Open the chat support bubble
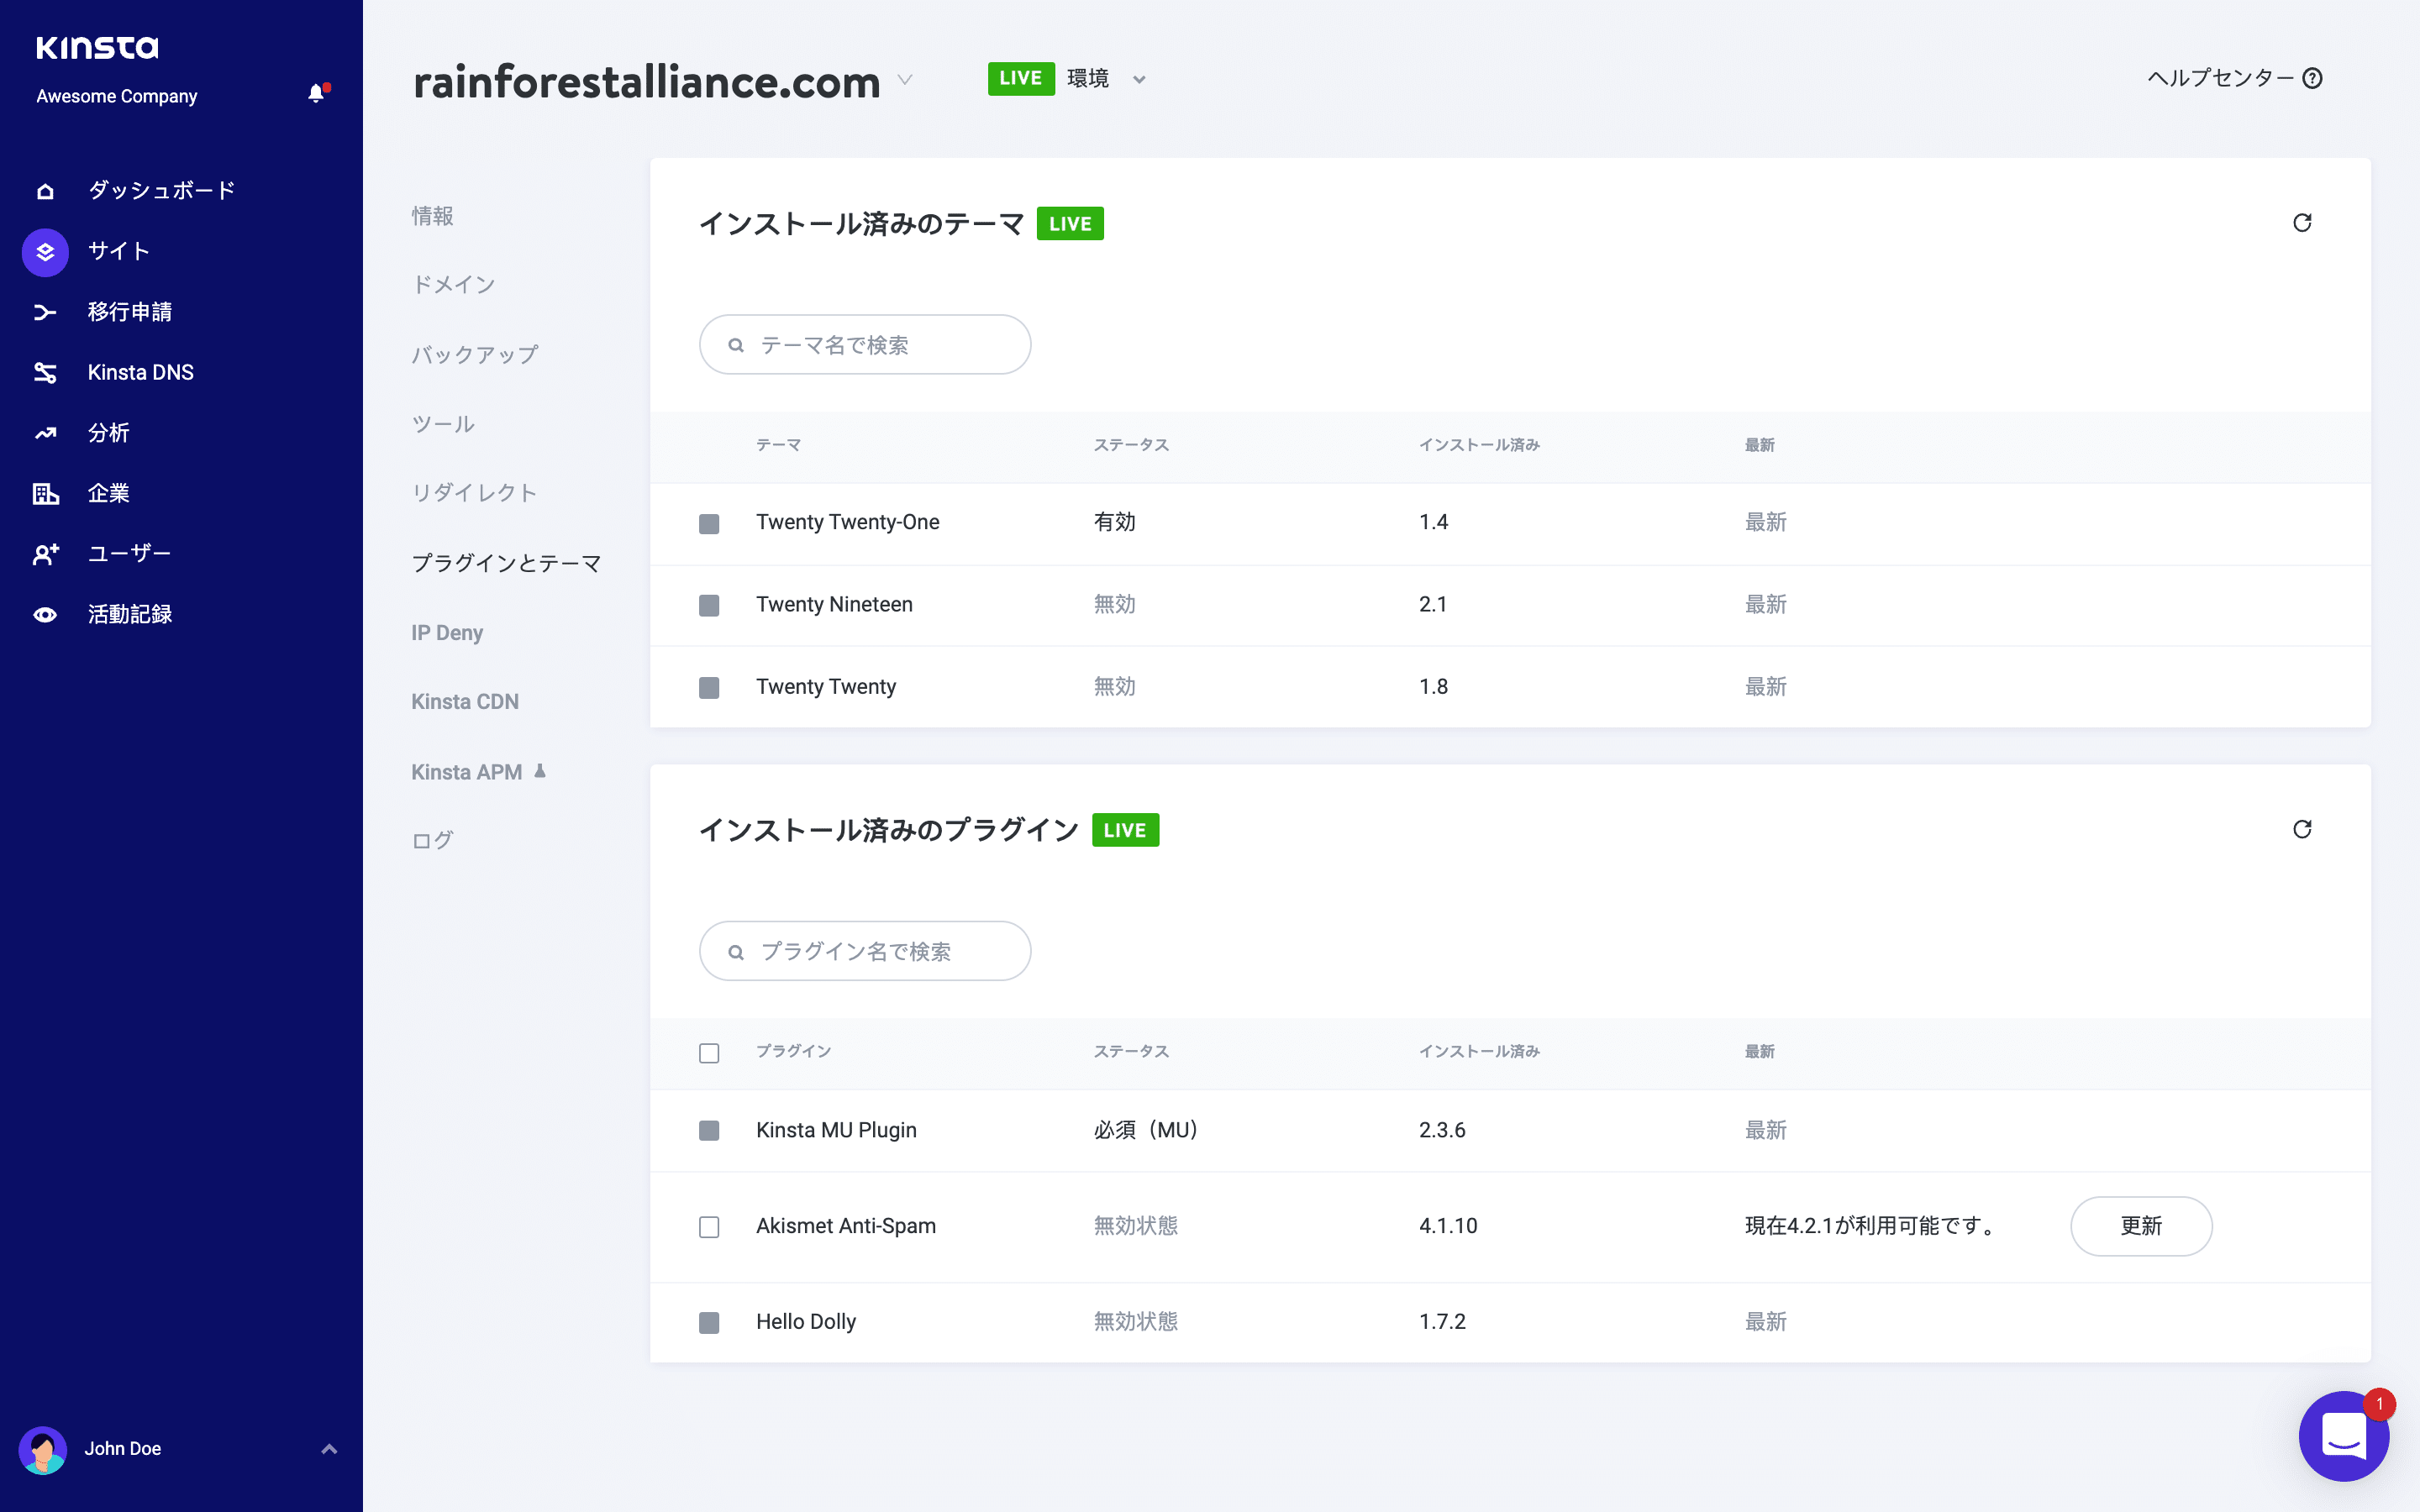 tap(2344, 1436)
